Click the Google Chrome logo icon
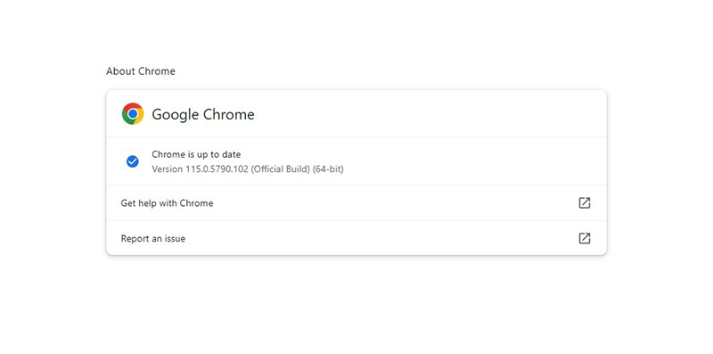Viewport: 713px width, 354px height. click(x=133, y=114)
